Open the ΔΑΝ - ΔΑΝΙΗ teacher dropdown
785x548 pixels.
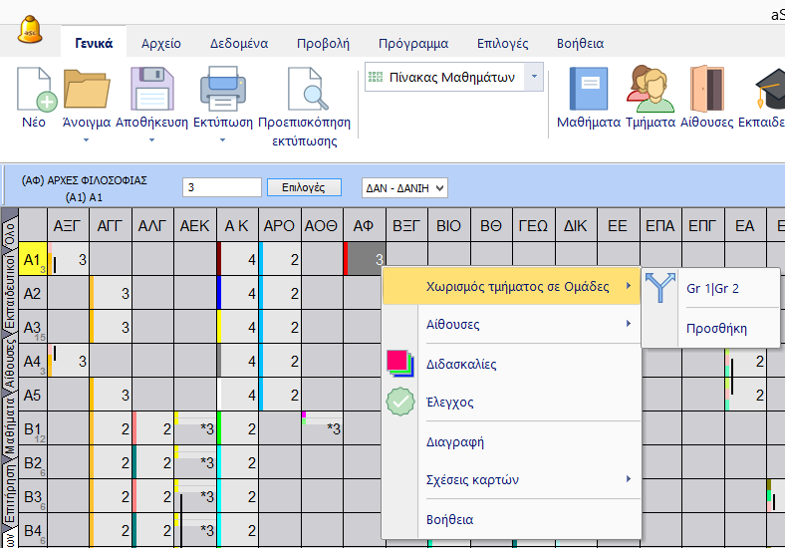tap(403, 187)
